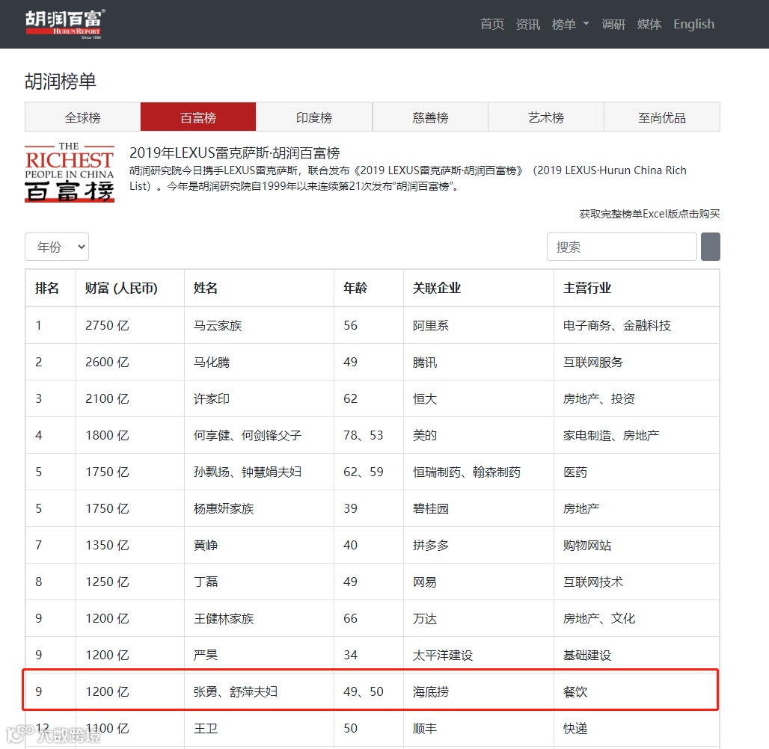Image resolution: width=769 pixels, height=749 pixels.
Task: Select the 至尚优品 tab
Action: [x=661, y=117]
